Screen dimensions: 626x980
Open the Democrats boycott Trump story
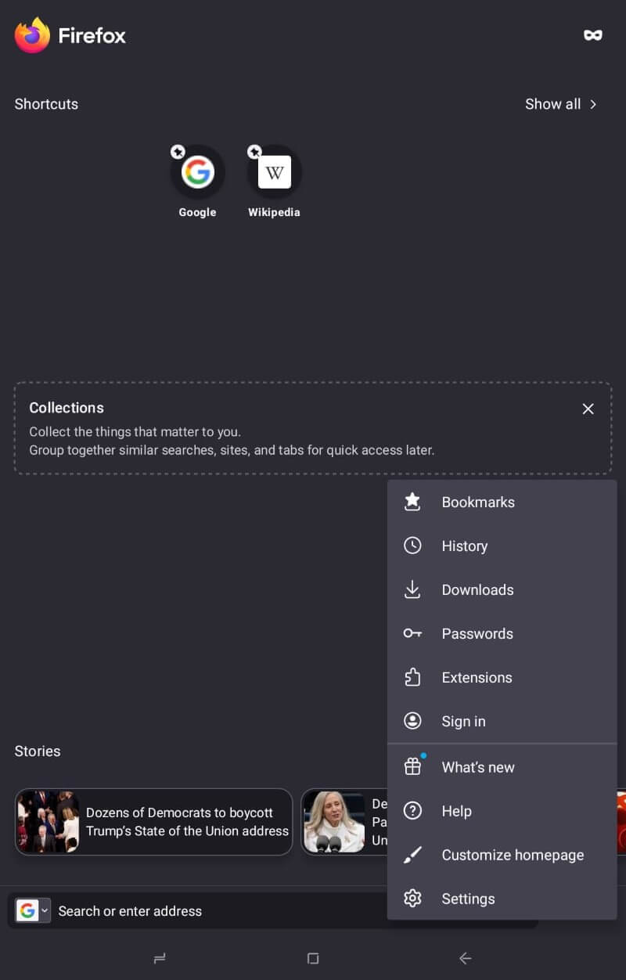tap(153, 822)
